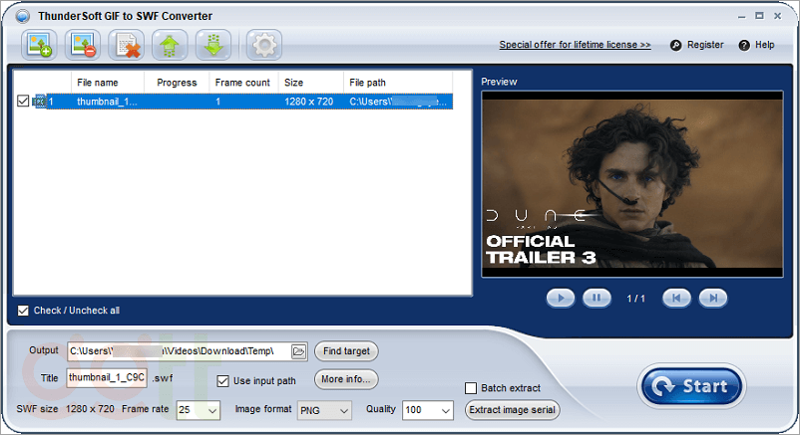Click the Remove selected file toolbar icon
This screenshot has width=800, height=435.
(x=84, y=45)
